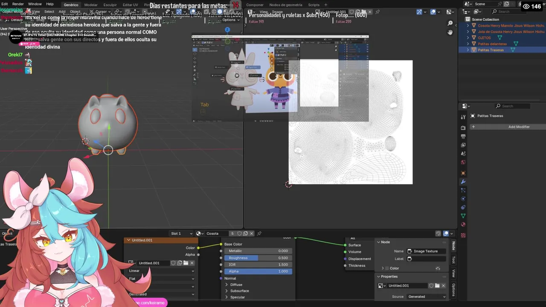Click the mesh data icon next to OJITOS

click(500, 38)
